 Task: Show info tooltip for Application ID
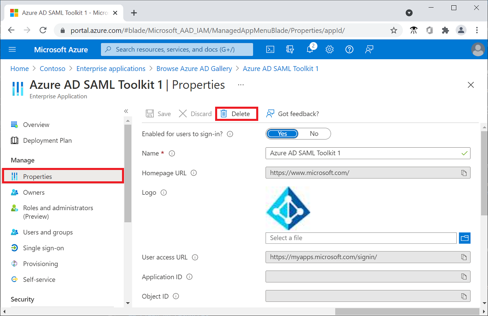(189, 277)
